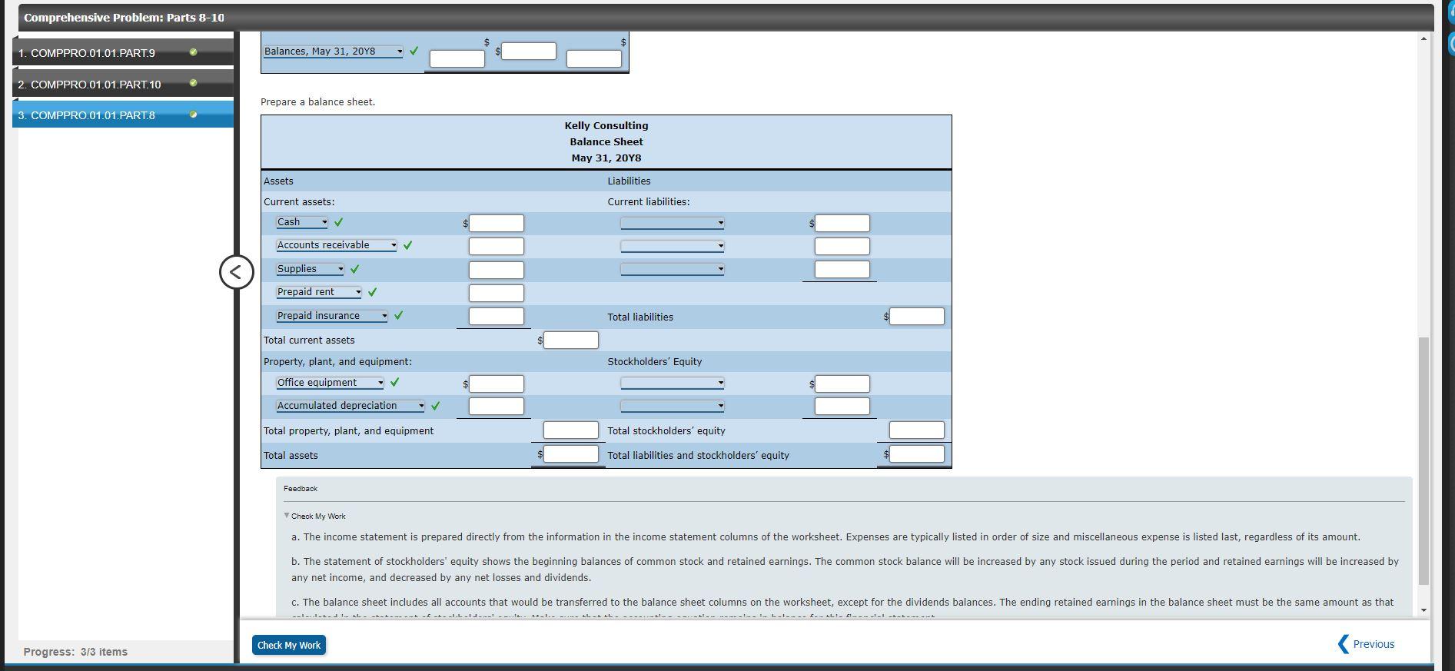Click the Office equipment amount field

coord(497,384)
